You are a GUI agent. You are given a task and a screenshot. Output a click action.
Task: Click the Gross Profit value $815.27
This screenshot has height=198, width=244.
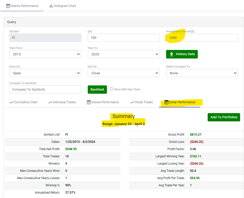[196, 135]
